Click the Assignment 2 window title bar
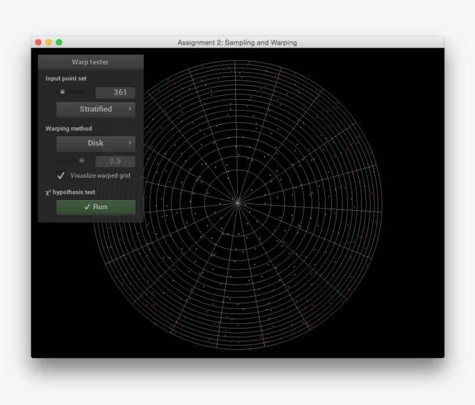 tap(237, 42)
